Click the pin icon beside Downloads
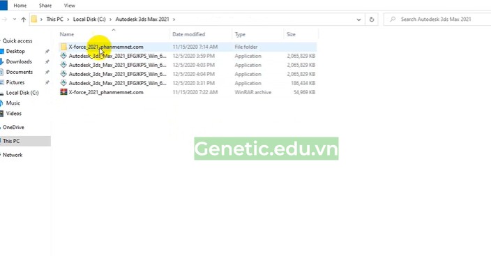491x256 pixels. pos(47,61)
